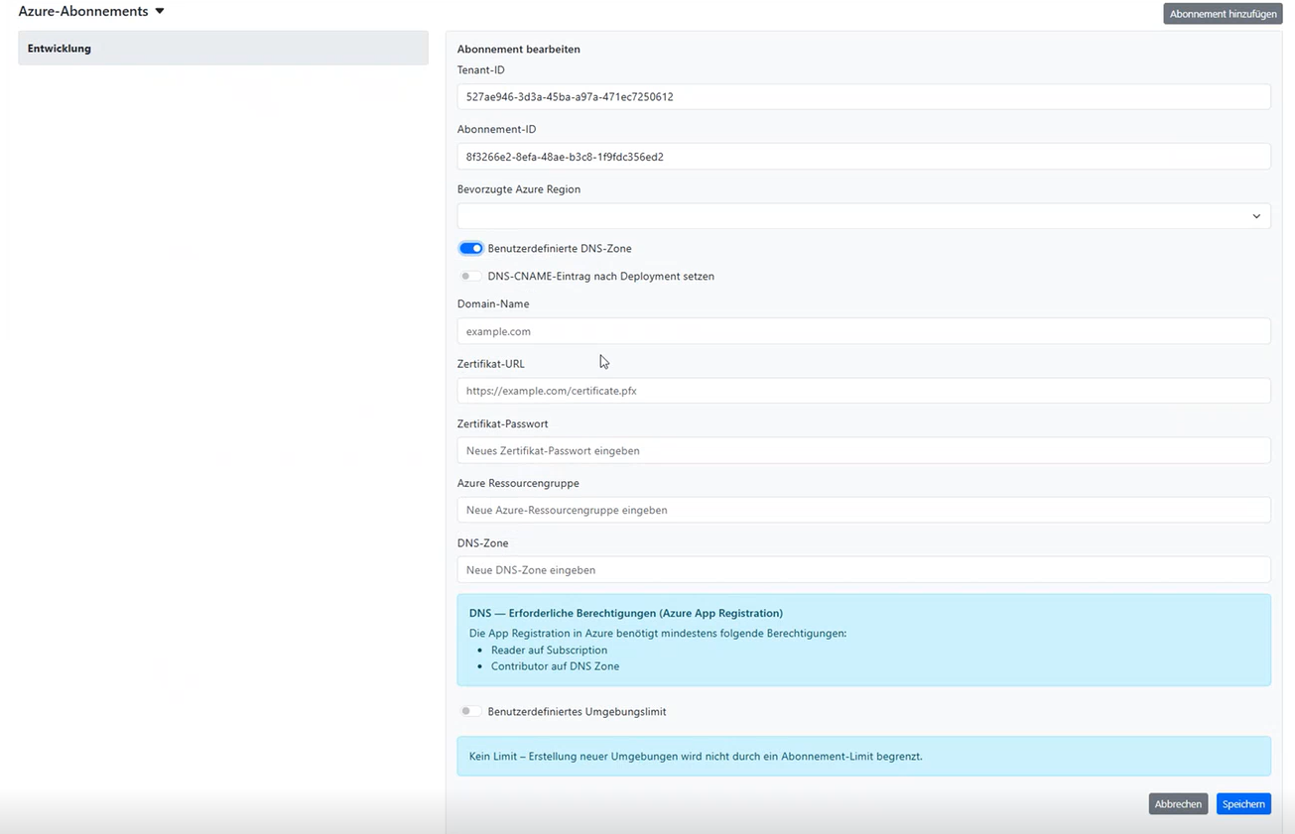Click the Abonnement-ID input field
Viewport: 1295px width, 834px height.
click(x=863, y=156)
